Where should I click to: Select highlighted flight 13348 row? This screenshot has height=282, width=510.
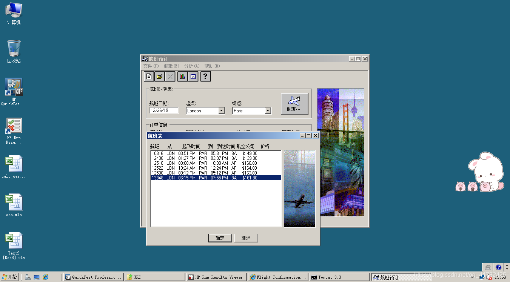(x=216, y=178)
